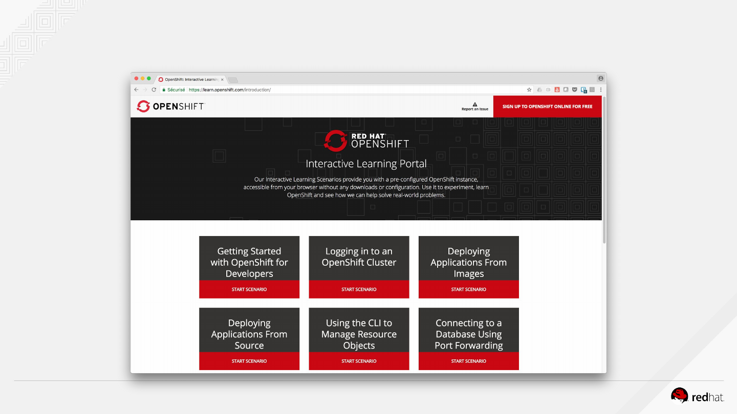Start the Connecting to a Database scenario
Screen dimensions: 737x414
469,361
